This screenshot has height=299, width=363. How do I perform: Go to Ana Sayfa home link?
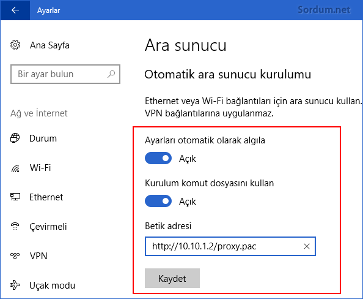(x=50, y=45)
